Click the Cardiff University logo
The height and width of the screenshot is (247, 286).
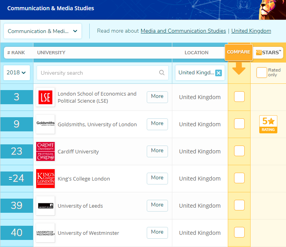click(45, 151)
